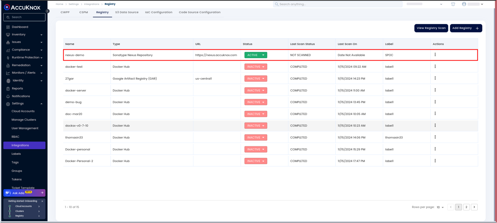Click the Runtime Protection icon
Viewport: 497px width, 223px height.
coord(8,58)
